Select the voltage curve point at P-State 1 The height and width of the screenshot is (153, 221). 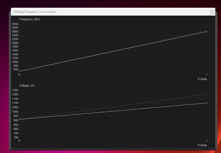click(x=207, y=103)
